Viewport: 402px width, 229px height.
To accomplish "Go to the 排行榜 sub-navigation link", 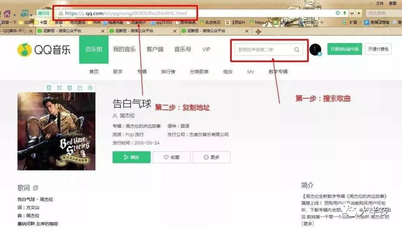I will pyautogui.click(x=168, y=72).
